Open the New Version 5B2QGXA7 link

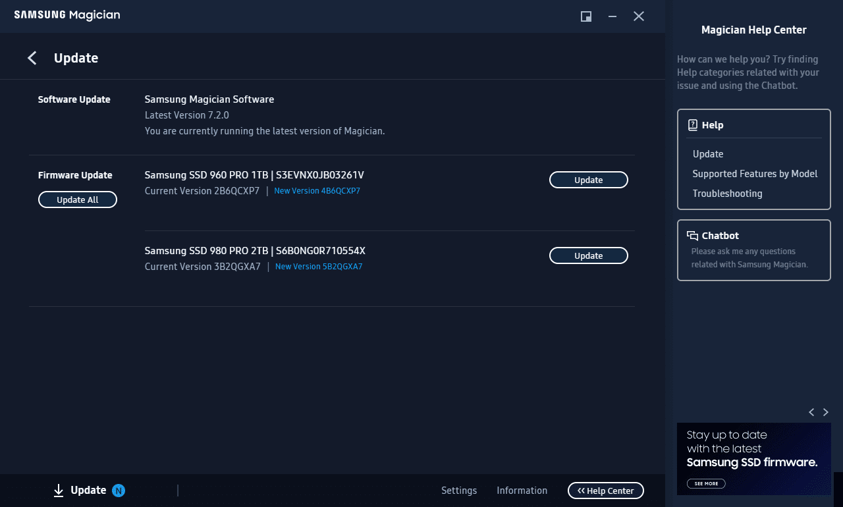(318, 266)
